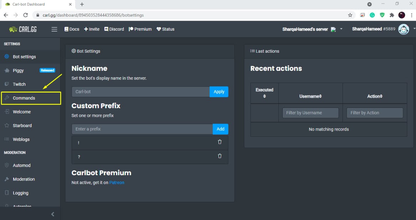Close the Carl-bot Dashboard tab
Image resolution: width=416 pixels, height=220 pixels.
pos(70,4)
